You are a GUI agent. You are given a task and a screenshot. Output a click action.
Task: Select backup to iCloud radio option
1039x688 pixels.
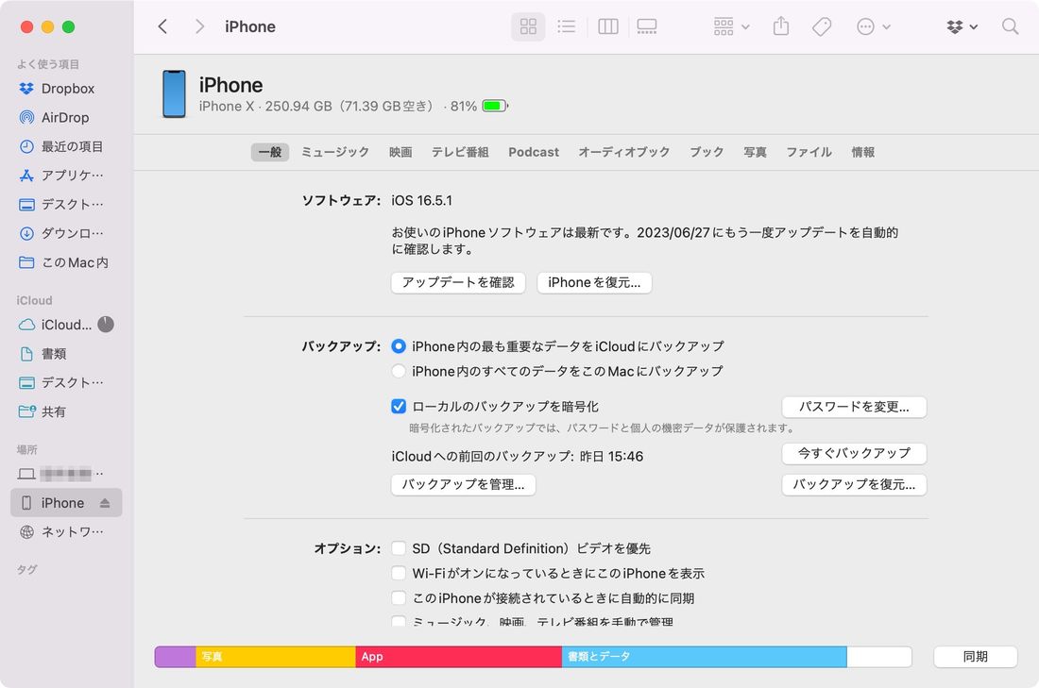click(x=399, y=346)
